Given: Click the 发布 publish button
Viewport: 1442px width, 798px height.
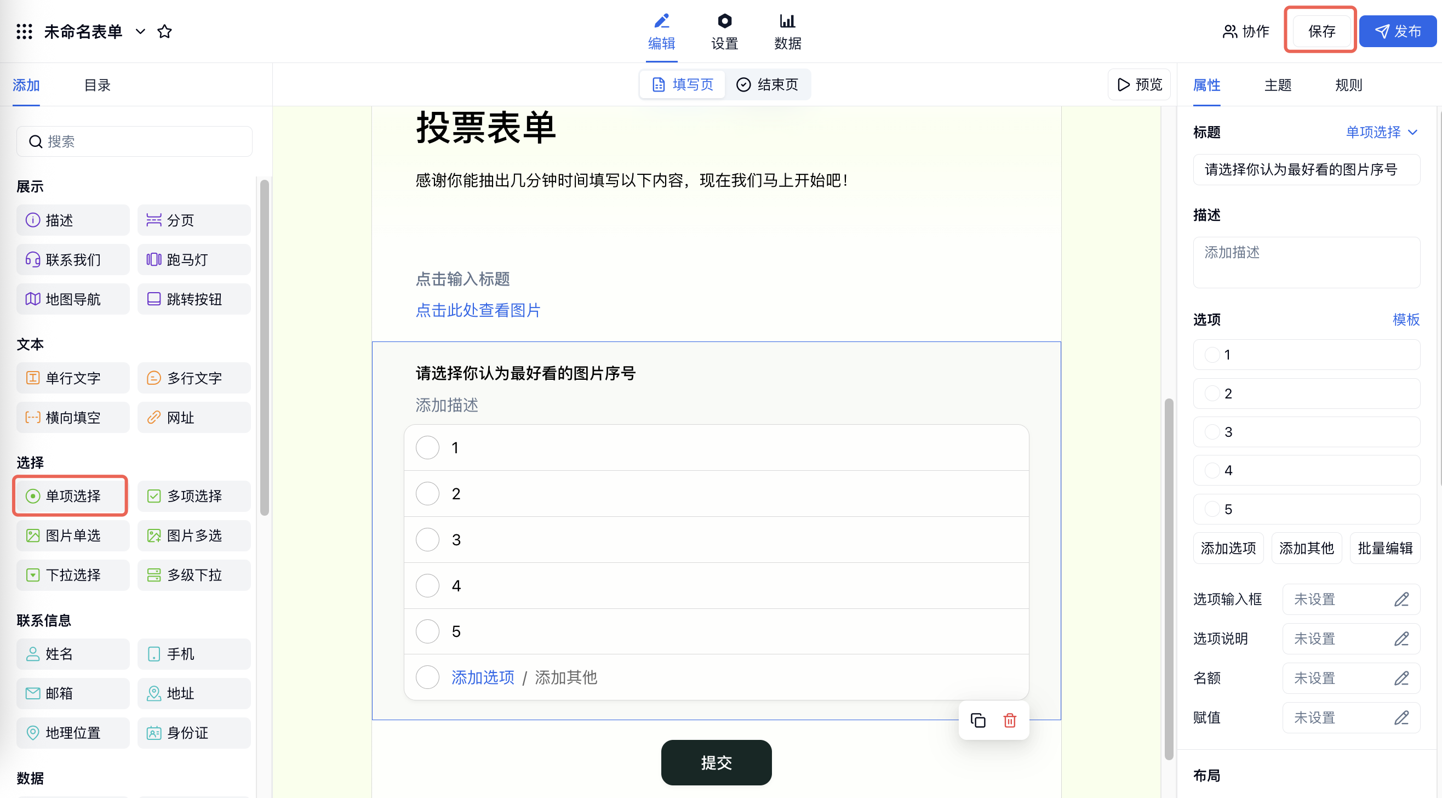Looking at the screenshot, I should point(1398,31).
